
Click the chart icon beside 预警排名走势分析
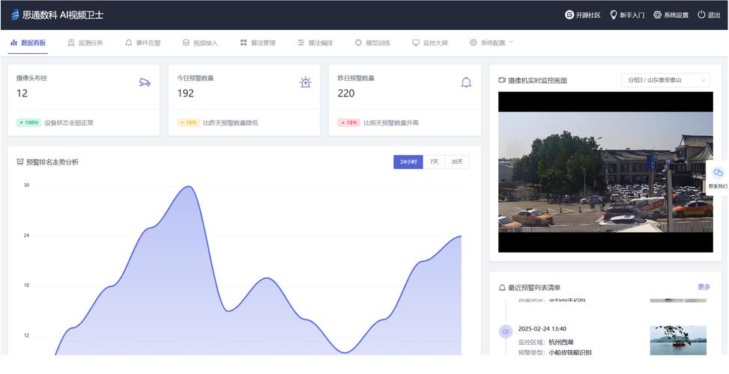tap(20, 162)
